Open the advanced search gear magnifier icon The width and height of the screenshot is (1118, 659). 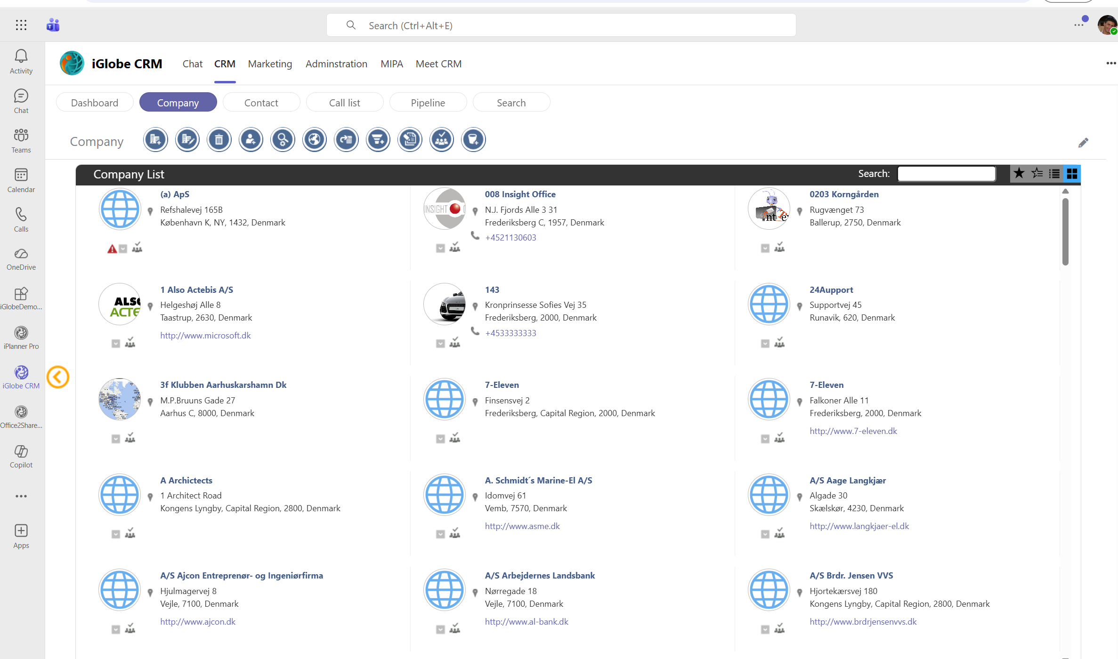point(283,139)
